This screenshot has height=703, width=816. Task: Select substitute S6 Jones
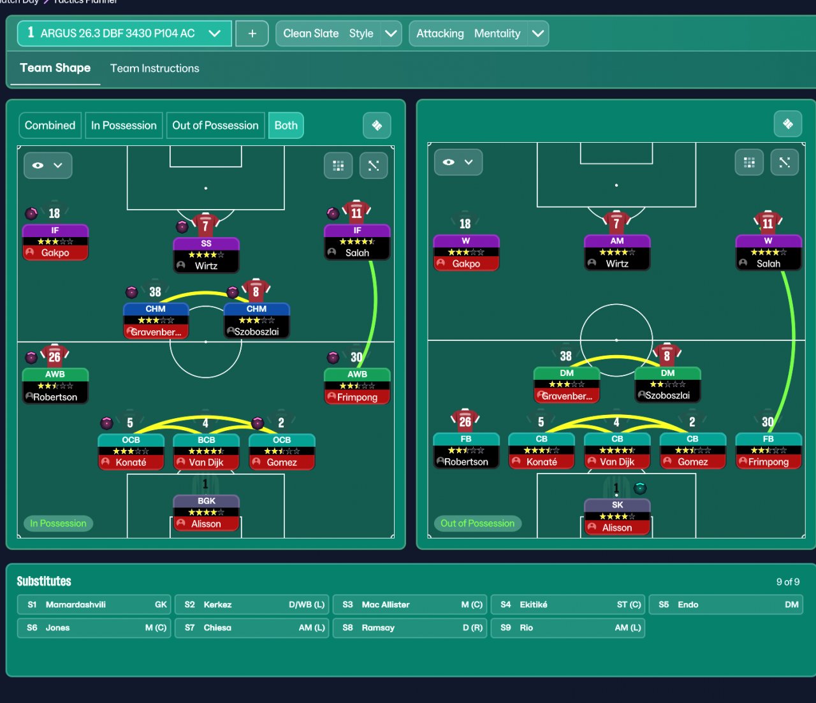click(94, 628)
